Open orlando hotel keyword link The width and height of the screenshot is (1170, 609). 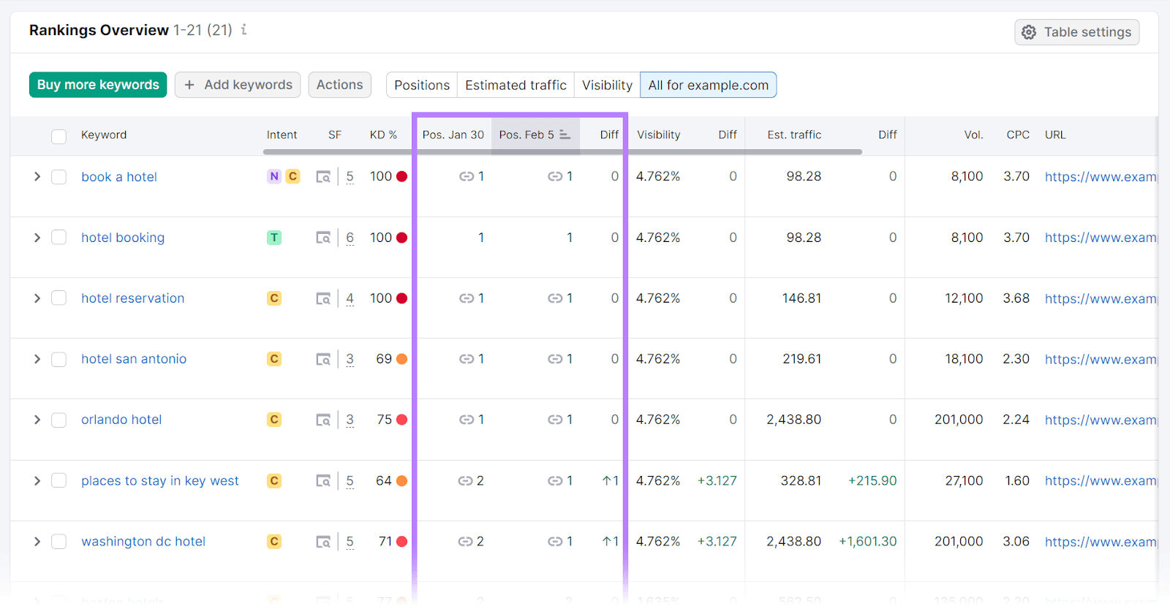coord(121,420)
